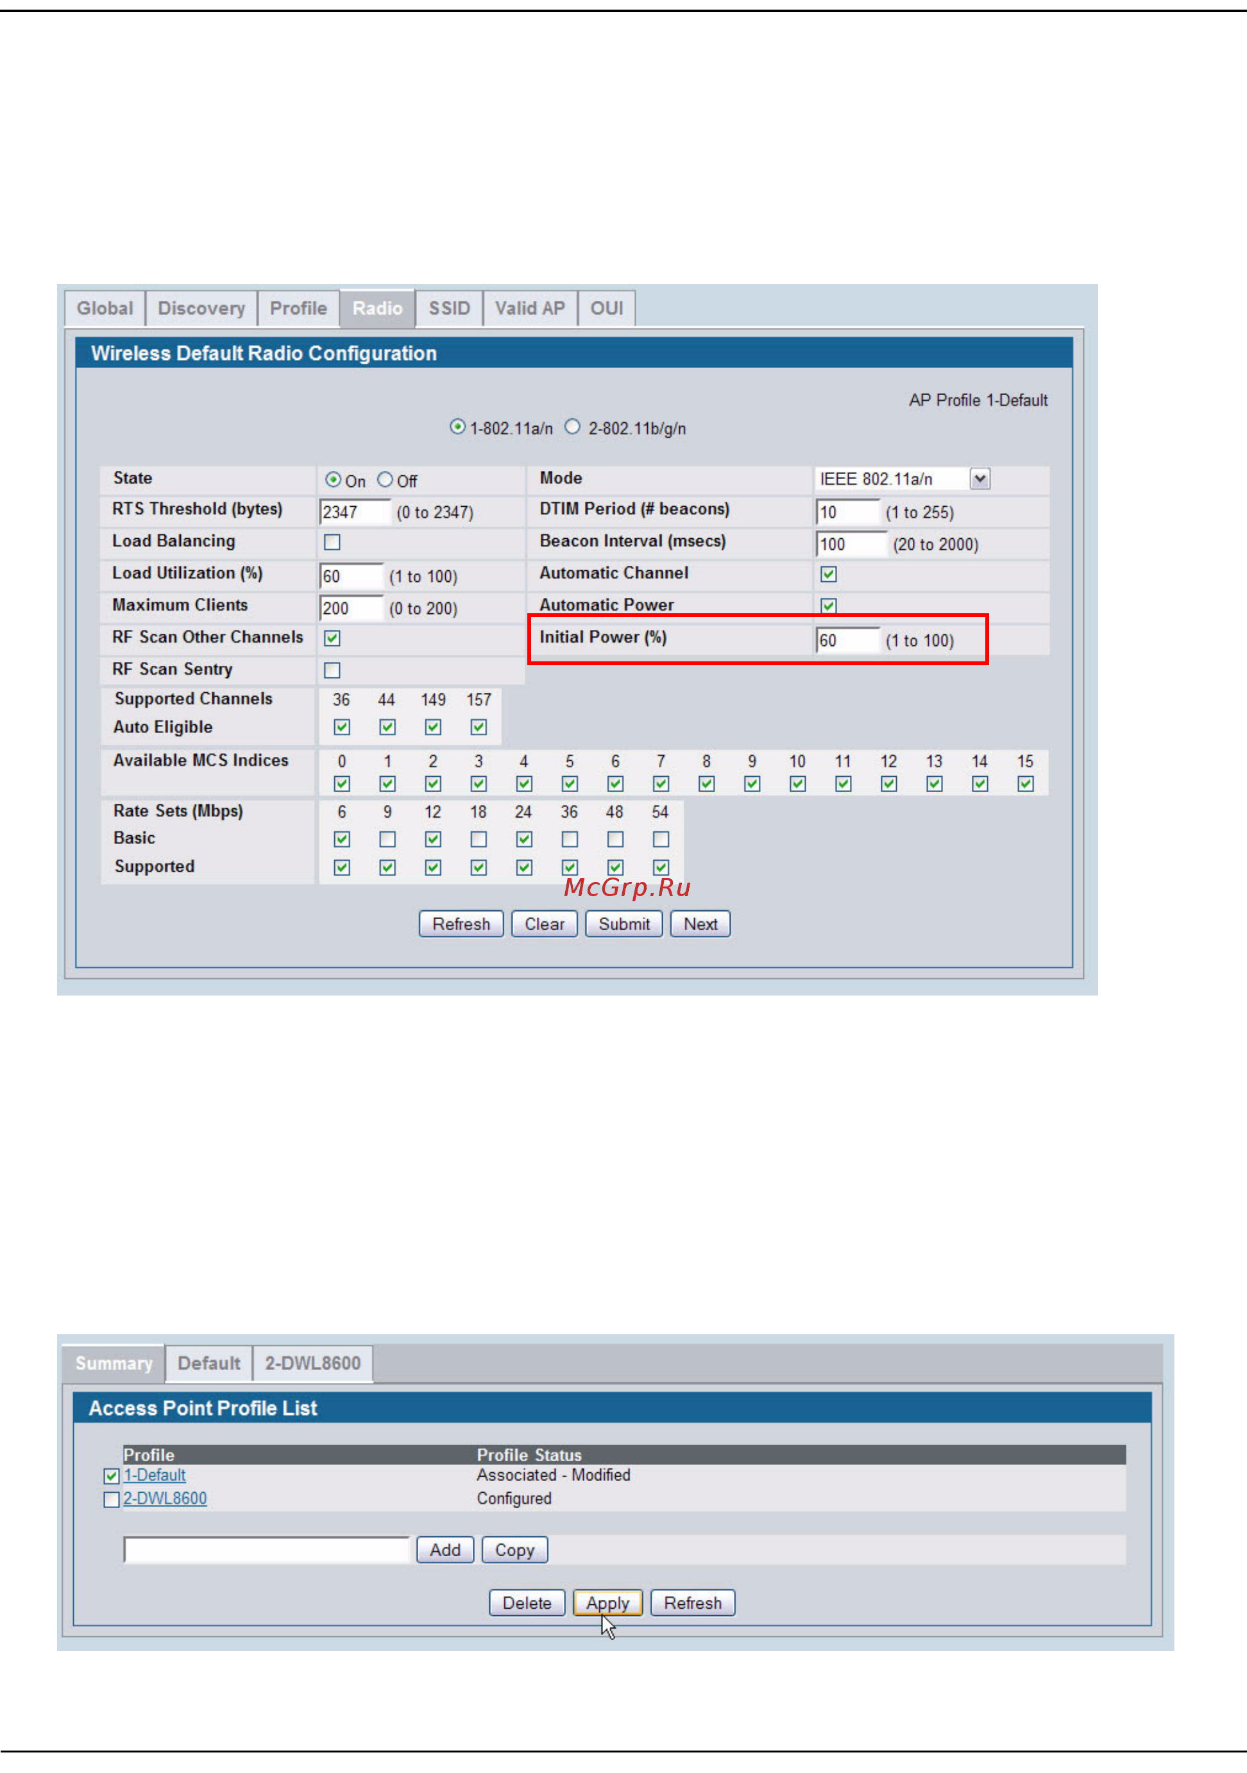Click the Copy button
Screen dimensions: 1247x1773
coord(514,1550)
